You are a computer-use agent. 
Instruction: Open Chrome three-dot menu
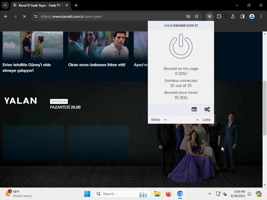click(261, 16)
